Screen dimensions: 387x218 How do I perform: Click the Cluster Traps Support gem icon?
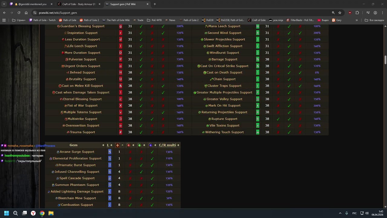(x=206, y=86)
